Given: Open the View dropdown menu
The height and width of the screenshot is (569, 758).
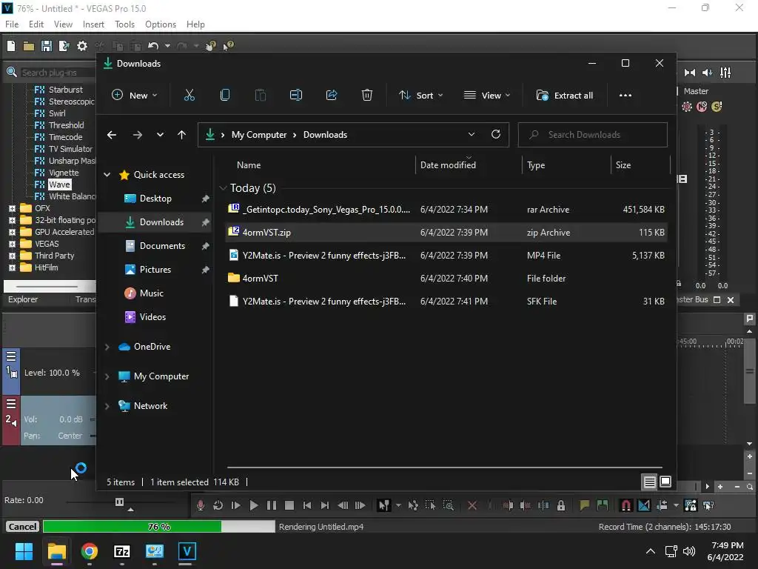Looking at the screenshot, I should click(487, 96).
